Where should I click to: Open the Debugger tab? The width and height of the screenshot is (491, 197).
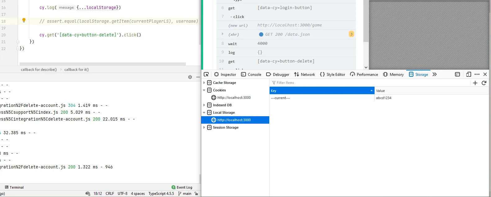278,74
